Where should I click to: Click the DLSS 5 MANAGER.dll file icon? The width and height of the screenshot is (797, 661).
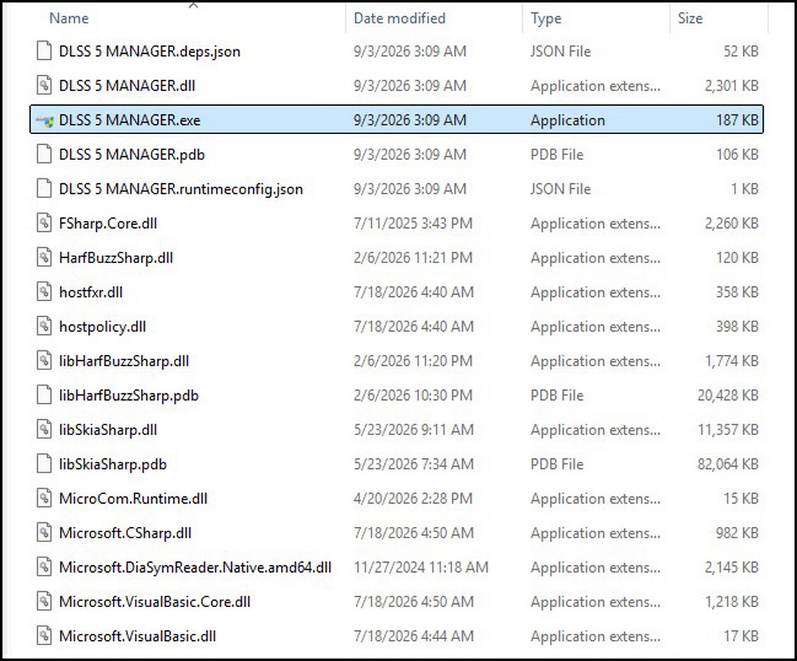click(x=44, y=86)
